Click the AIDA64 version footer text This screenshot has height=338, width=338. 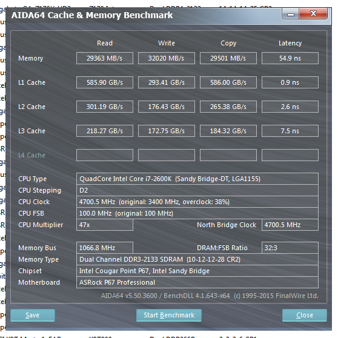(210, 296)
